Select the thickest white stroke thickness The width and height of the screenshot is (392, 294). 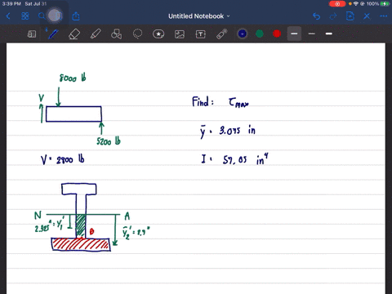click(x=329, y=33)
